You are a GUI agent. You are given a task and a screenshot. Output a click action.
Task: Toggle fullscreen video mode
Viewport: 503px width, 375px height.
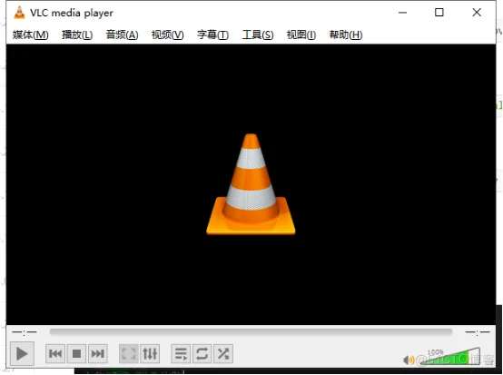[129, 353]
